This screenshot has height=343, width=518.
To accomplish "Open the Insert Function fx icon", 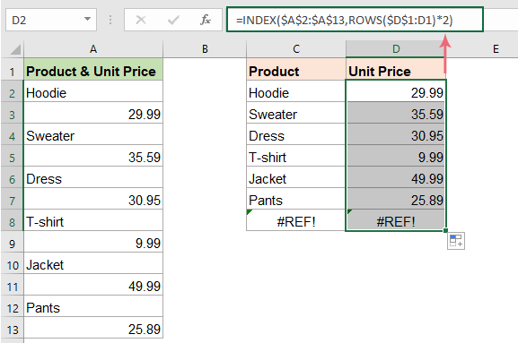I will pyautogui.click(x=206, y=20).
